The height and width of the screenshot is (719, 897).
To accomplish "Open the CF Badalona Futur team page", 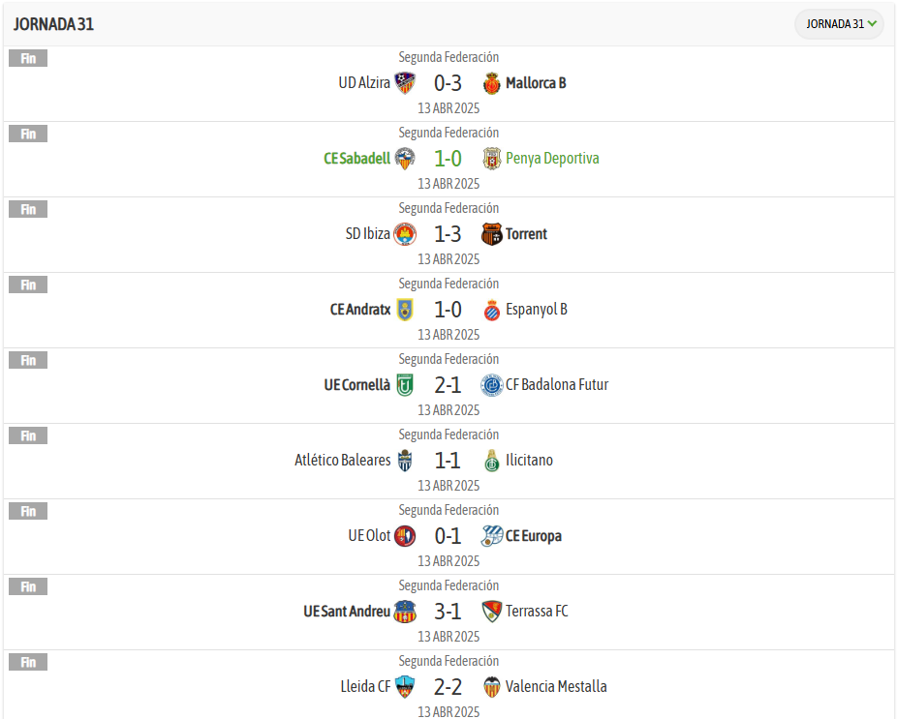I will click(557, 385).
